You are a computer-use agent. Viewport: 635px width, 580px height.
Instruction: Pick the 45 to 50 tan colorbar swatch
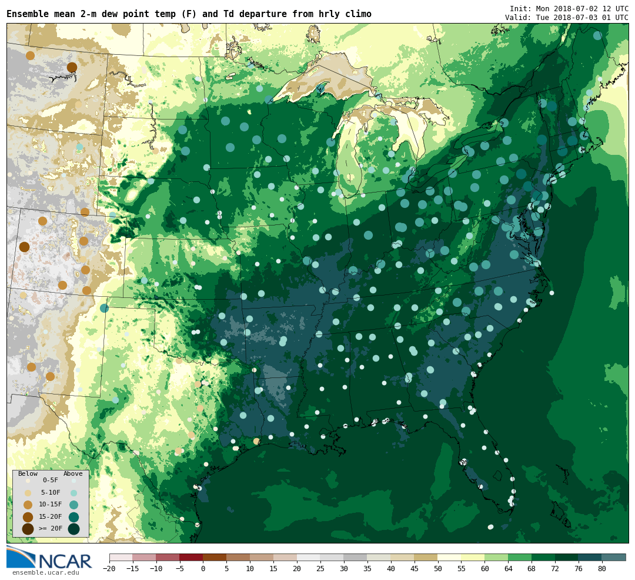[426, 557]
